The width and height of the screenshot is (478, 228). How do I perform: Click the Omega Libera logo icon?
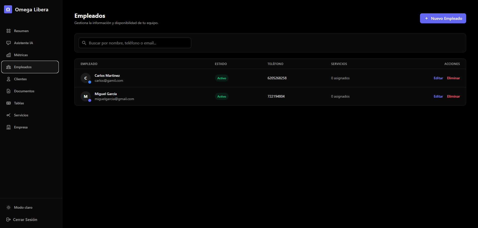click(x=8, y=9)
